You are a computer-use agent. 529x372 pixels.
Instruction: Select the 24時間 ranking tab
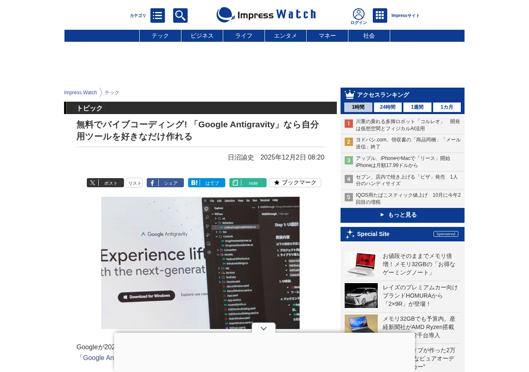(388, 107)
